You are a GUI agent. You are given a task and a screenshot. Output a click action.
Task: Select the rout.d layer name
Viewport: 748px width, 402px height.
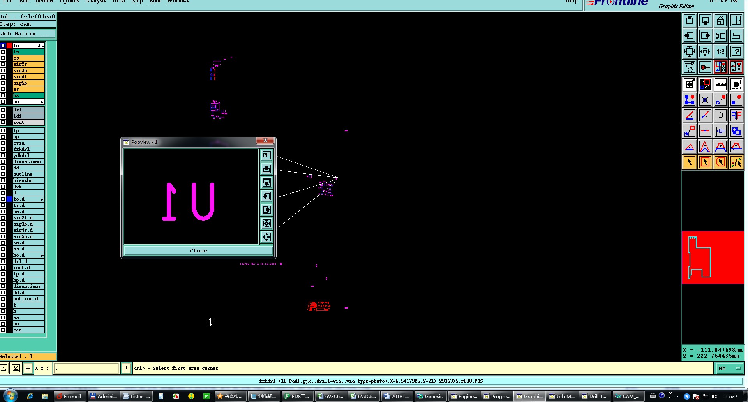(x=28, y=268)
